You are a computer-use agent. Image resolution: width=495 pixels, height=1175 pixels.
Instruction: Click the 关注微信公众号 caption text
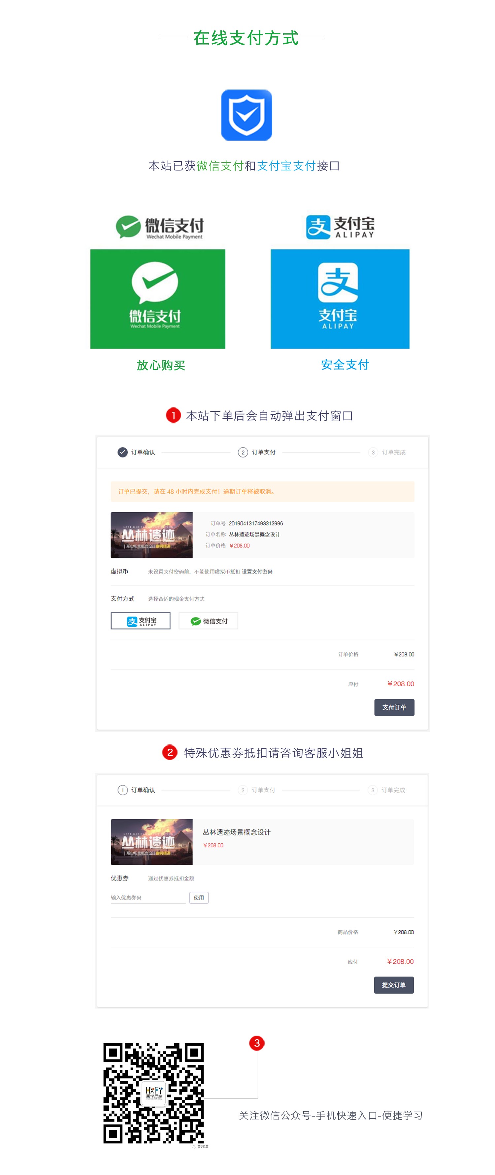click(331, 1116)
